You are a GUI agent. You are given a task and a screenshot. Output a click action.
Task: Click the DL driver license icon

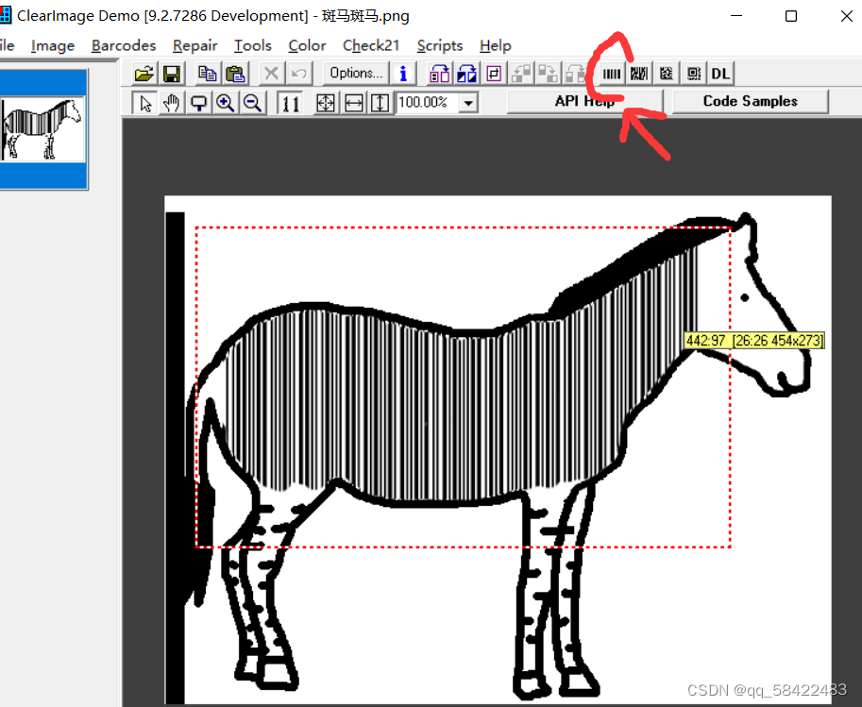point(720,73)
